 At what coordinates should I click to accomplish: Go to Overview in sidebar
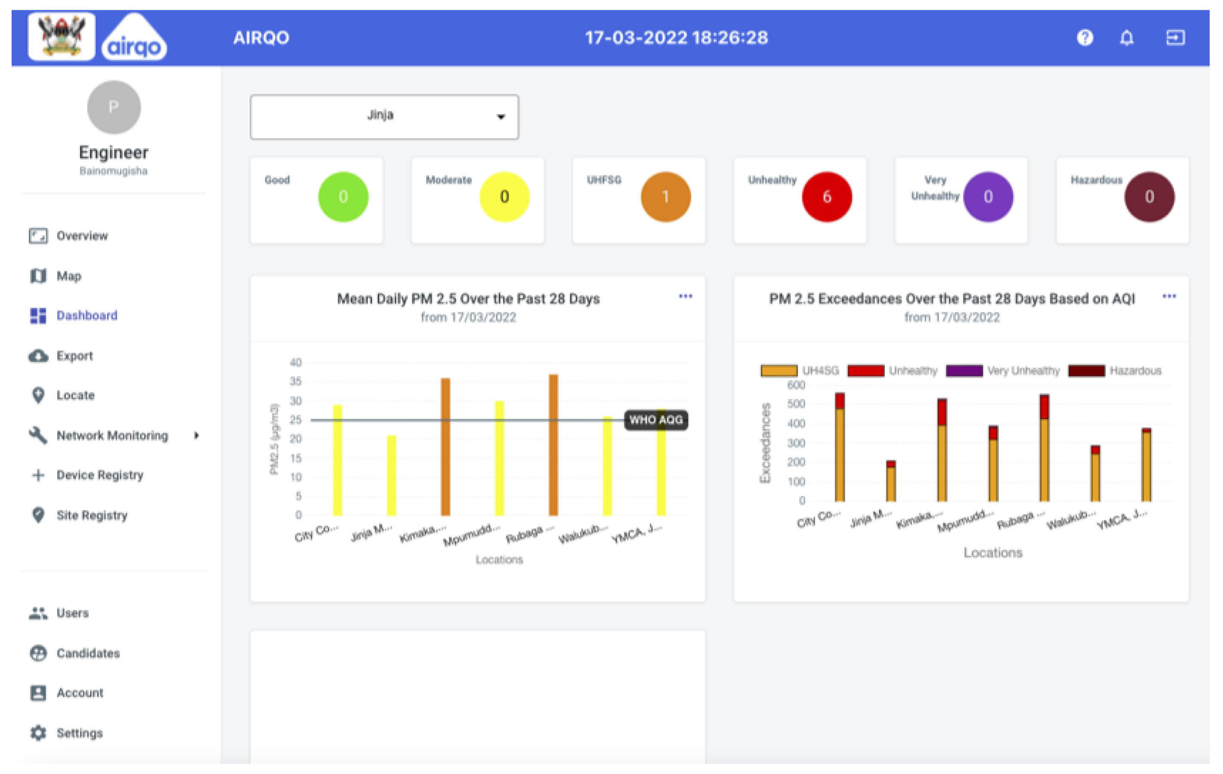pos(81,236)
